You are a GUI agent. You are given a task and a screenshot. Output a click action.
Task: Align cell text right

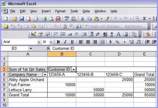pyautogui.click(x=95, y=42)
